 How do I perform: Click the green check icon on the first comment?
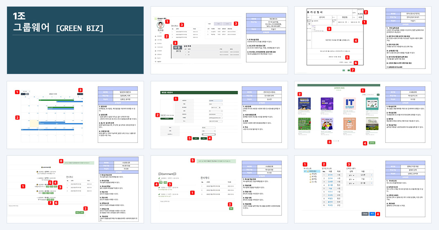tap(159, 178)
